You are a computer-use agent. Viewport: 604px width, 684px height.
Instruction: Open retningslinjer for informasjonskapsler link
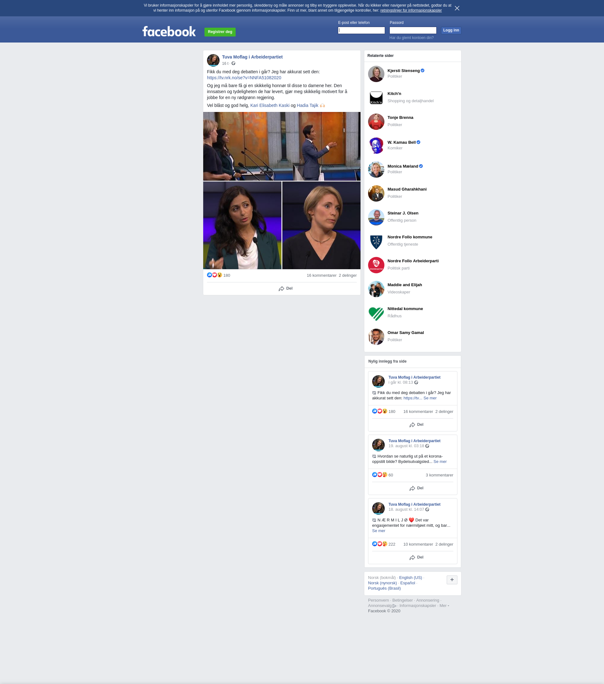(411, 10)
